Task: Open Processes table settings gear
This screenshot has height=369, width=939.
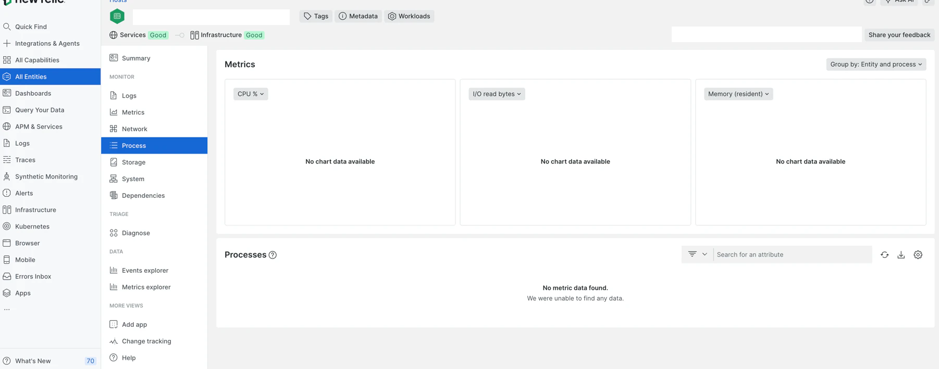Action: pyautogui.click(x=918, y=255)
